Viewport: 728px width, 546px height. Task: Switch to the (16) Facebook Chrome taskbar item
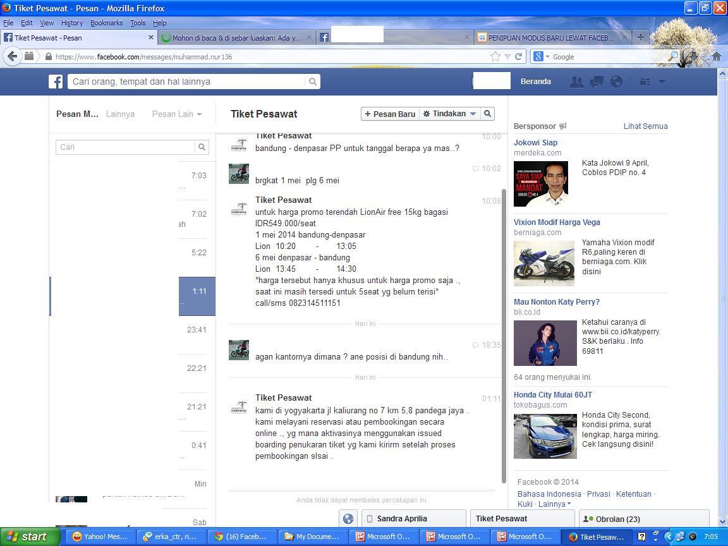coord(241,537)
